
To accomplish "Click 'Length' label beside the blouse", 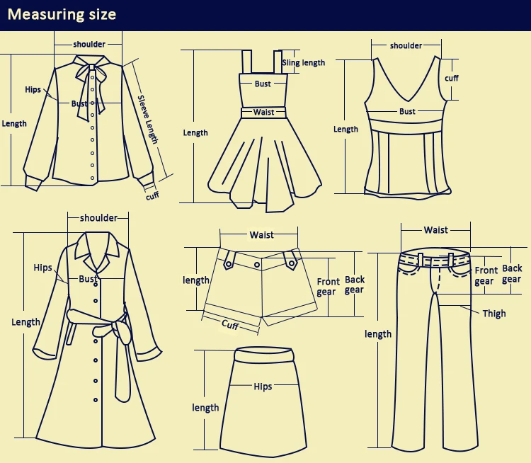I will point(14,124).
